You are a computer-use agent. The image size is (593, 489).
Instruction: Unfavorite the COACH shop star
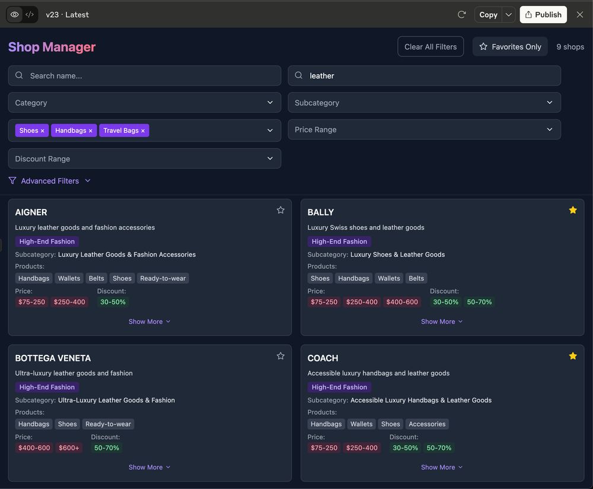[573, 356]
